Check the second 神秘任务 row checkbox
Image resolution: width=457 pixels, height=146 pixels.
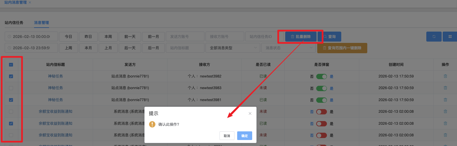tap(11, 88)
